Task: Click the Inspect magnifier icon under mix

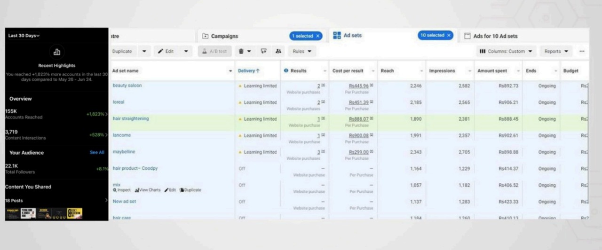Action: pyautogui.click(x=115, y=190)
